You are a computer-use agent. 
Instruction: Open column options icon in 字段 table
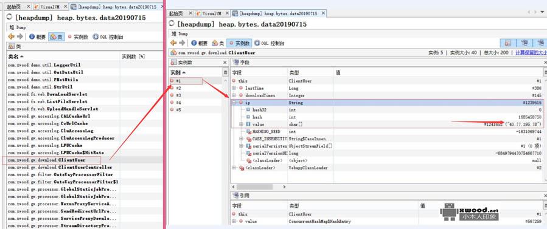pyautogui.click(x=545, y=72)
